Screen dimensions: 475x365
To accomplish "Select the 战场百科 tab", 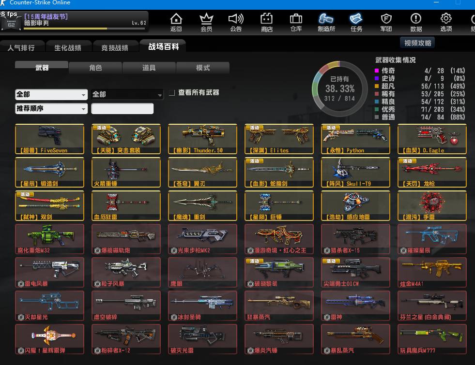I will (163, 46).
